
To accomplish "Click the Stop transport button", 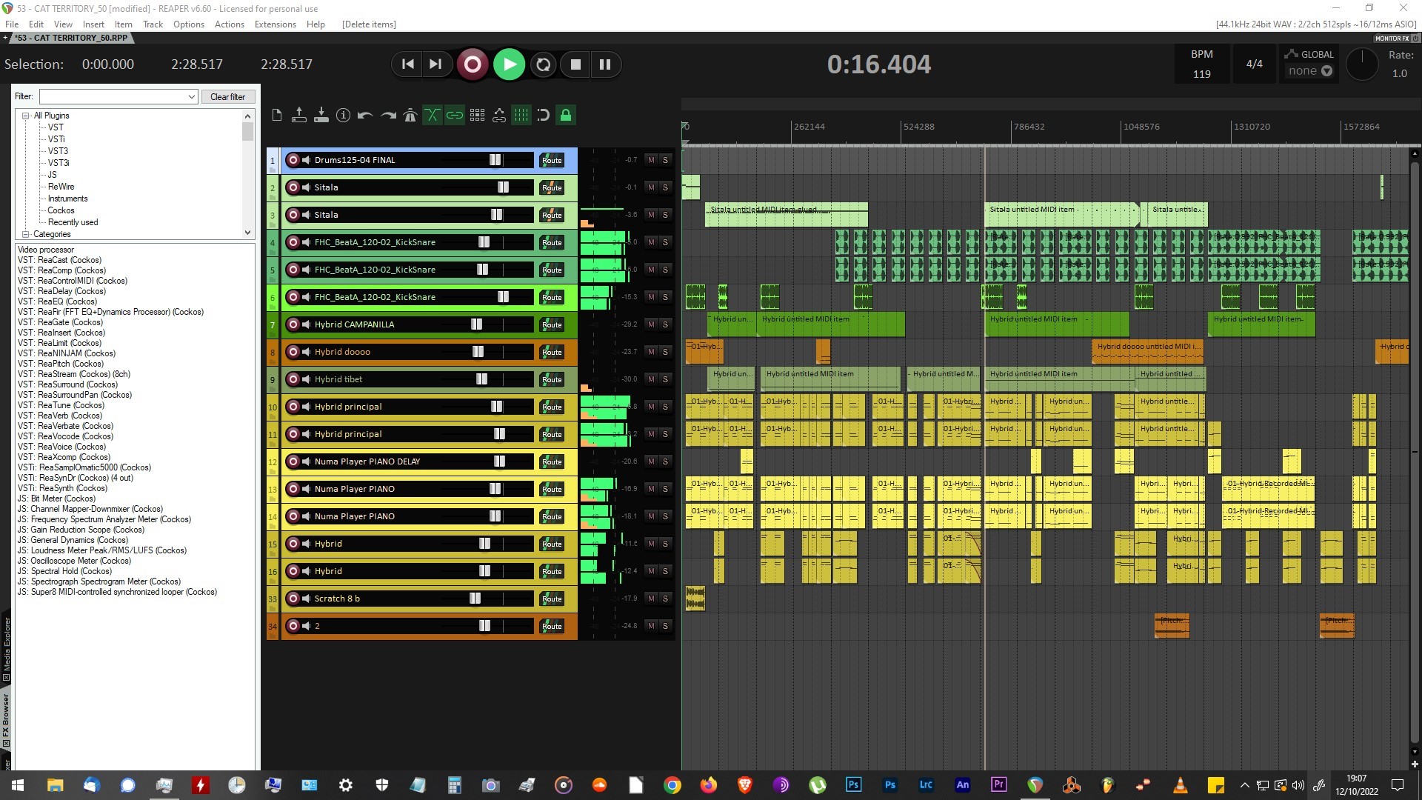I will tap(575, 64).
